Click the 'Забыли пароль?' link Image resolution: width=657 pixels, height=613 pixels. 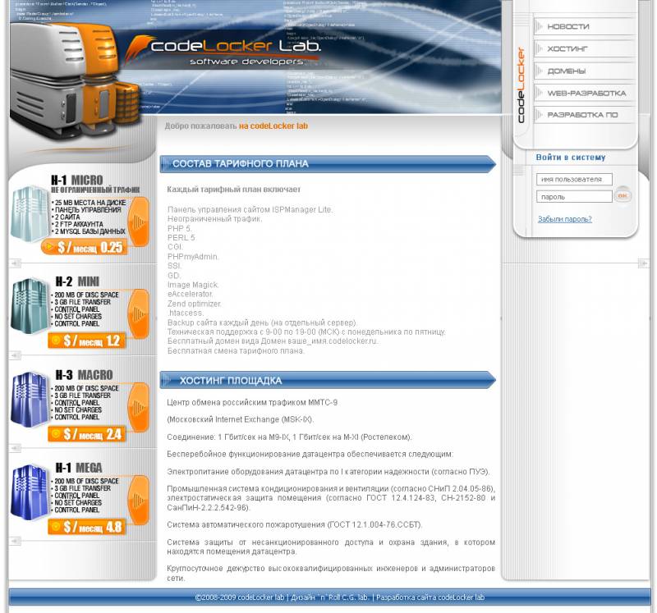click(564, 219)
